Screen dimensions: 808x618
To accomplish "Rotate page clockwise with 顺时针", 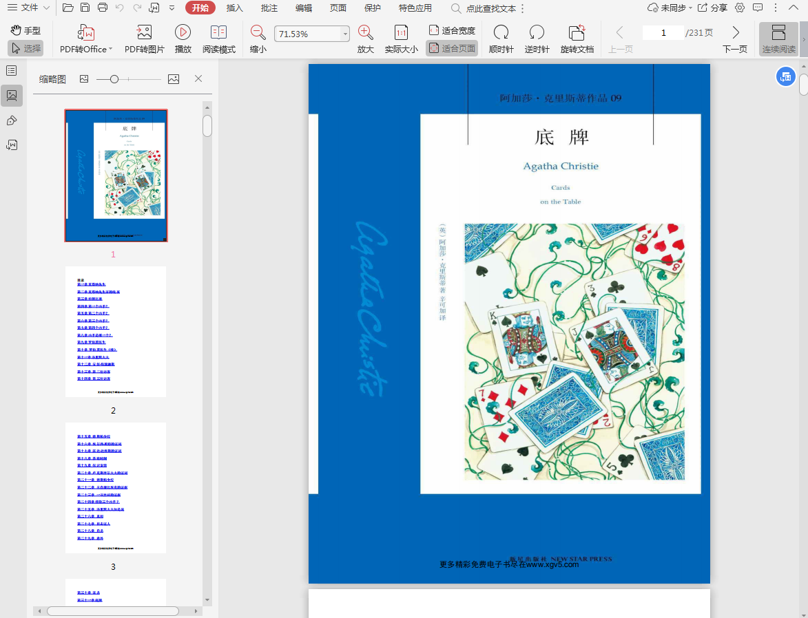I will pos(501,32).
